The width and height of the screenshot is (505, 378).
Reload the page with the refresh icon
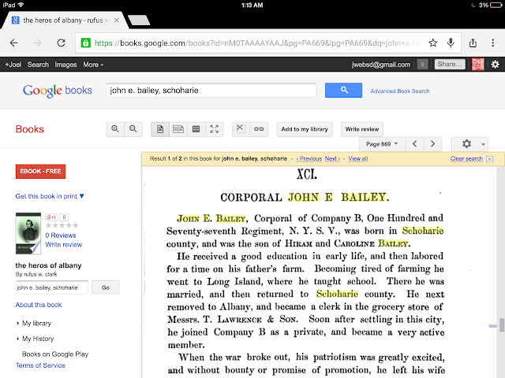62,43
